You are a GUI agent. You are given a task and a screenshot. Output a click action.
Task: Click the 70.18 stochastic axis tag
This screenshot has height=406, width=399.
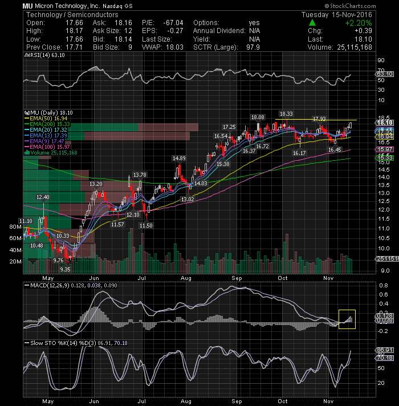pos(385,358)
